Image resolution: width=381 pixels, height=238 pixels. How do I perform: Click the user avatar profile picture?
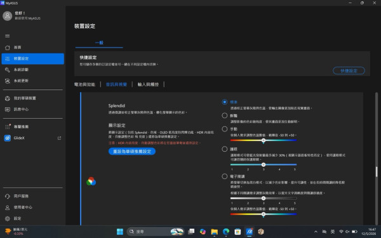point(7,16)
